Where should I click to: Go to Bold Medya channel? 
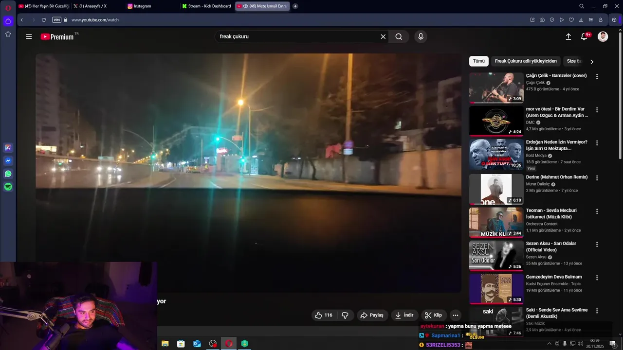click(x=536, y=156)
